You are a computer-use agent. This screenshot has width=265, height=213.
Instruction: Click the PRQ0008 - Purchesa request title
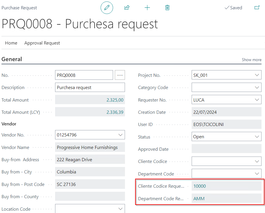(80, 24)
